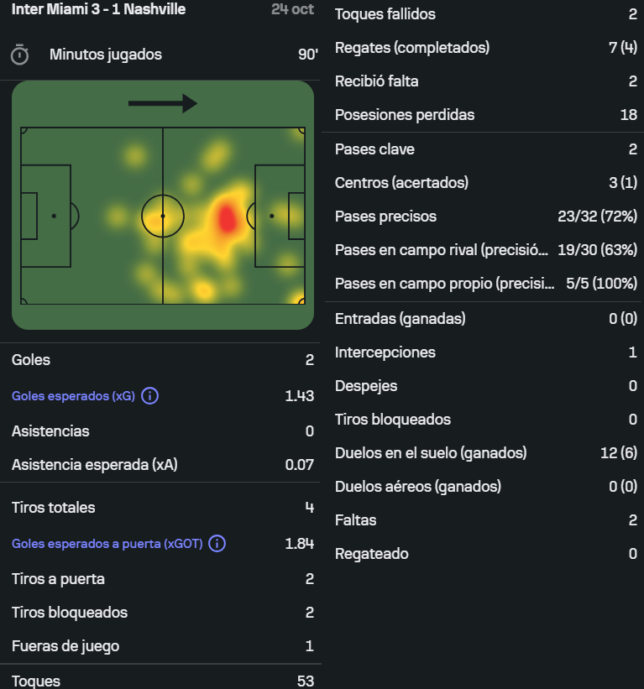
Task: Click the truncated Pases en campo propio label
Action: point(445,284)
